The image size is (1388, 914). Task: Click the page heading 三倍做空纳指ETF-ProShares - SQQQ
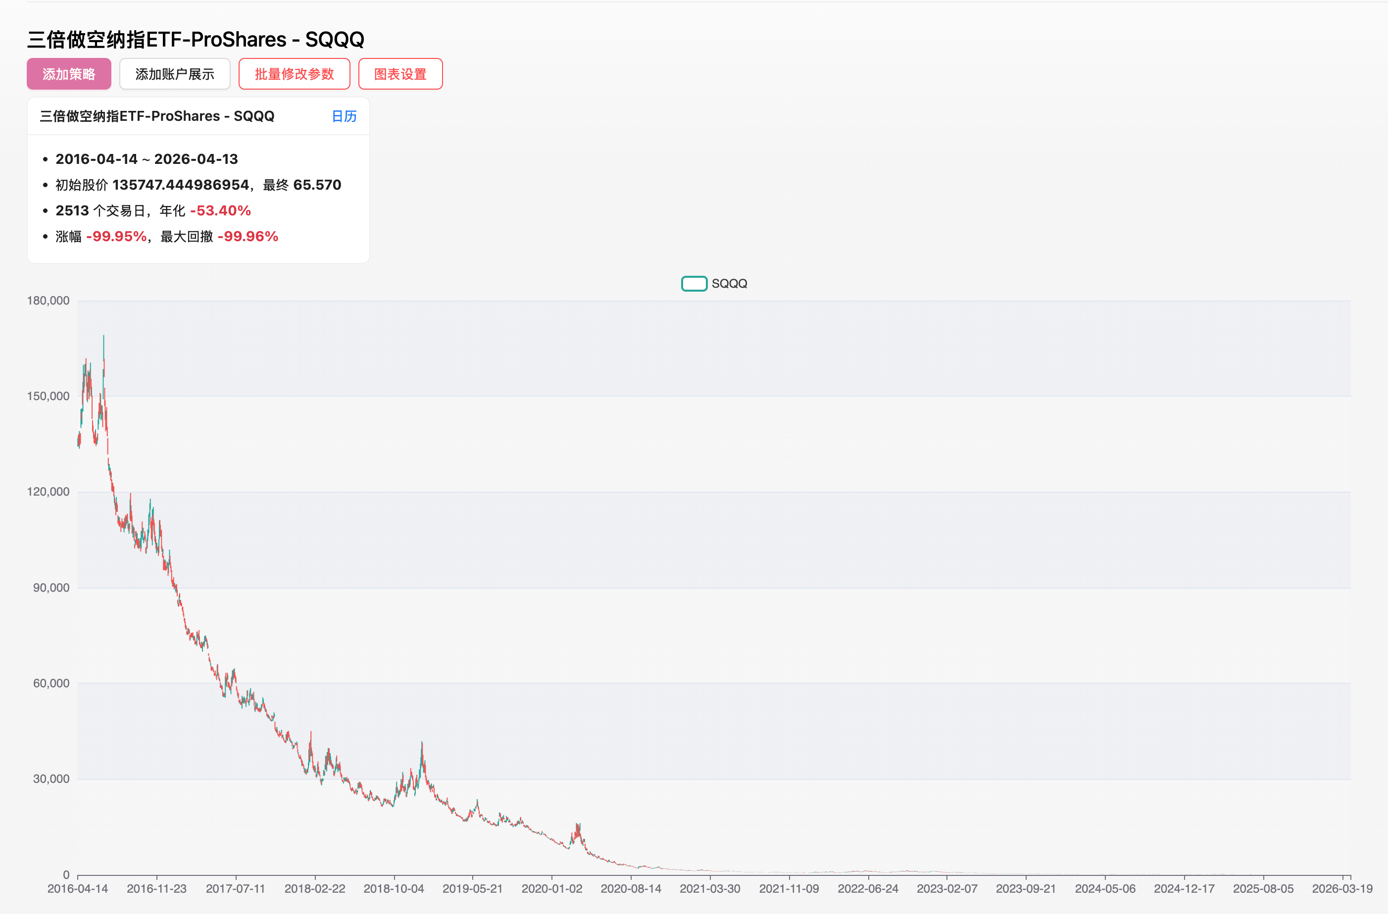point(196,39)
